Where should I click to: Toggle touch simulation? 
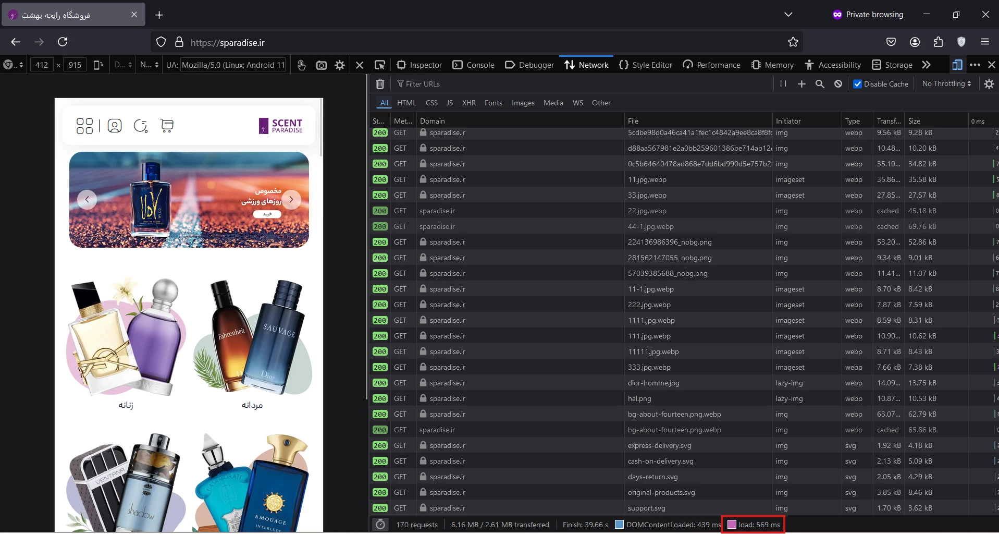click(301, 65)
